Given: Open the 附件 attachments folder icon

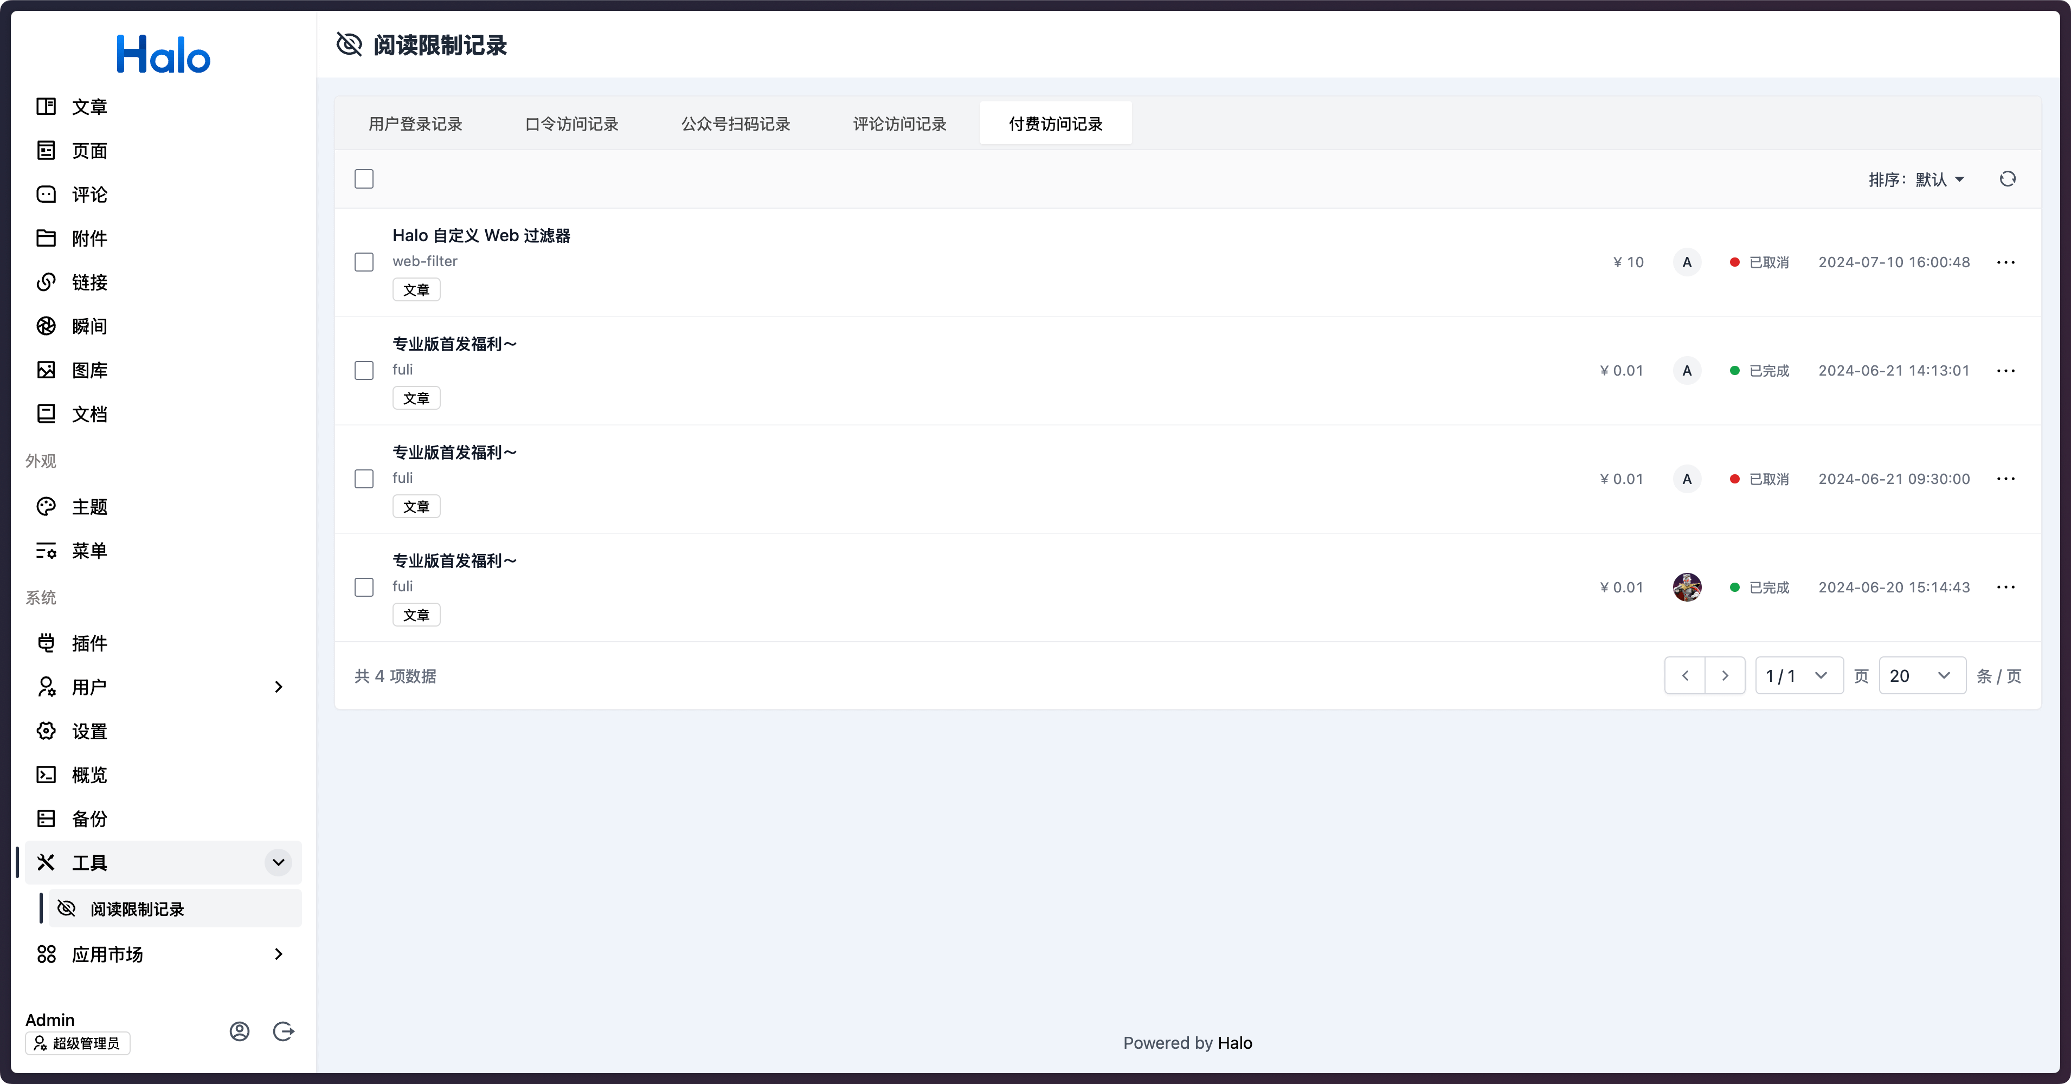Looking at the screenshot, I should click(46, 238).
